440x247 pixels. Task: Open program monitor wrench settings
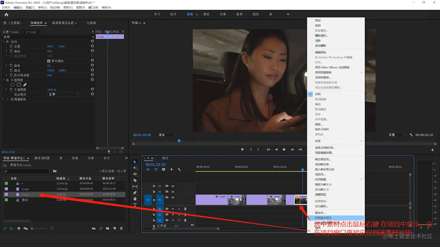411,135
